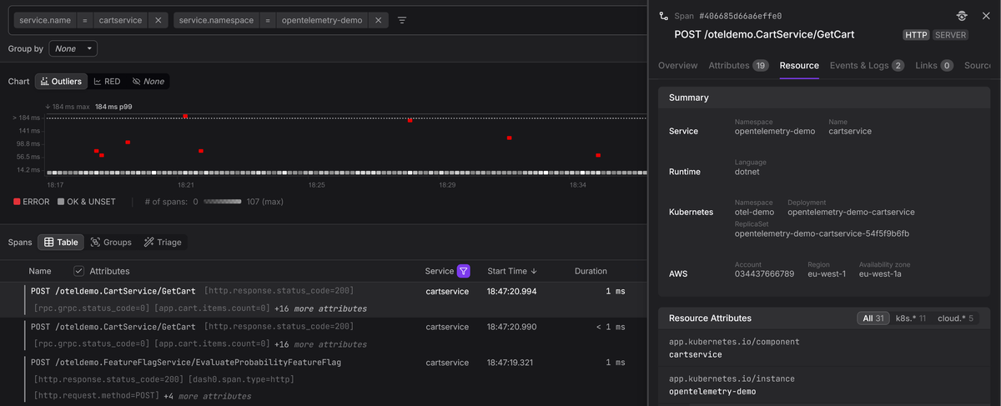Expand +16 more attributes in 18:47:20.990 row

320,344
